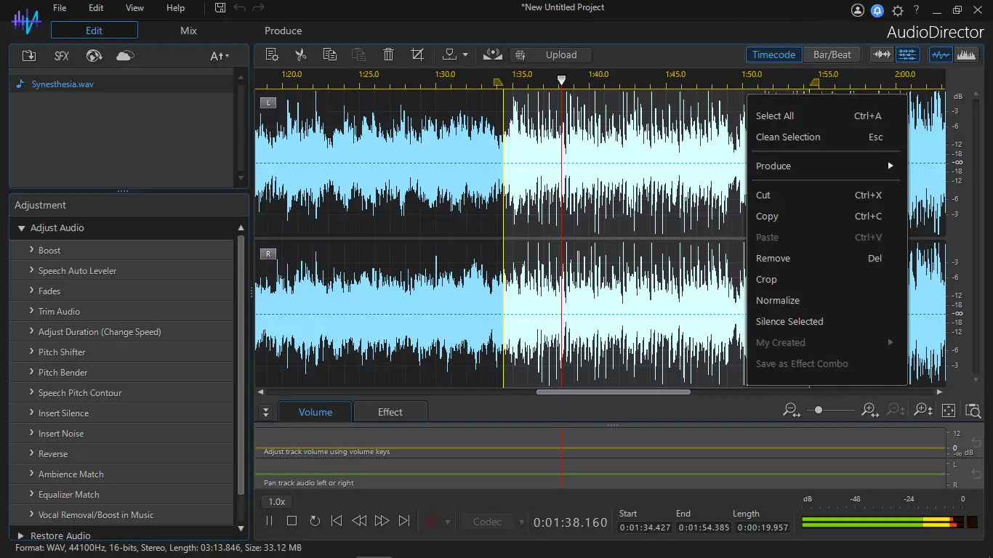Click the horizontal zoom in magnifier icon
The image size is (993, 558).
tap(869, 411)
